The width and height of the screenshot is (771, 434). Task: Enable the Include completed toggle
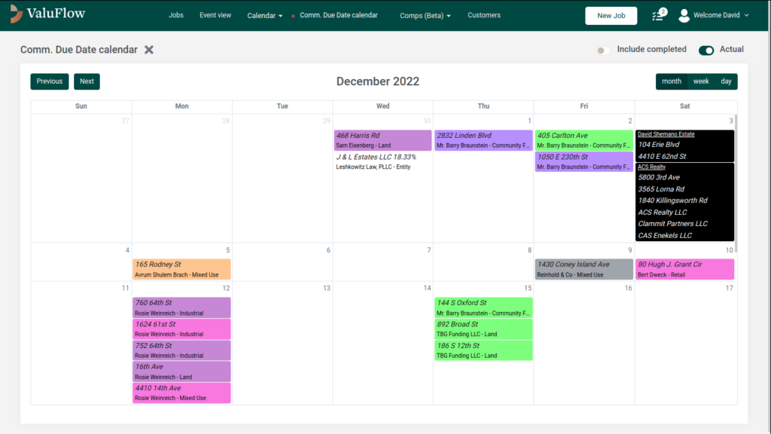pos(603,48)
